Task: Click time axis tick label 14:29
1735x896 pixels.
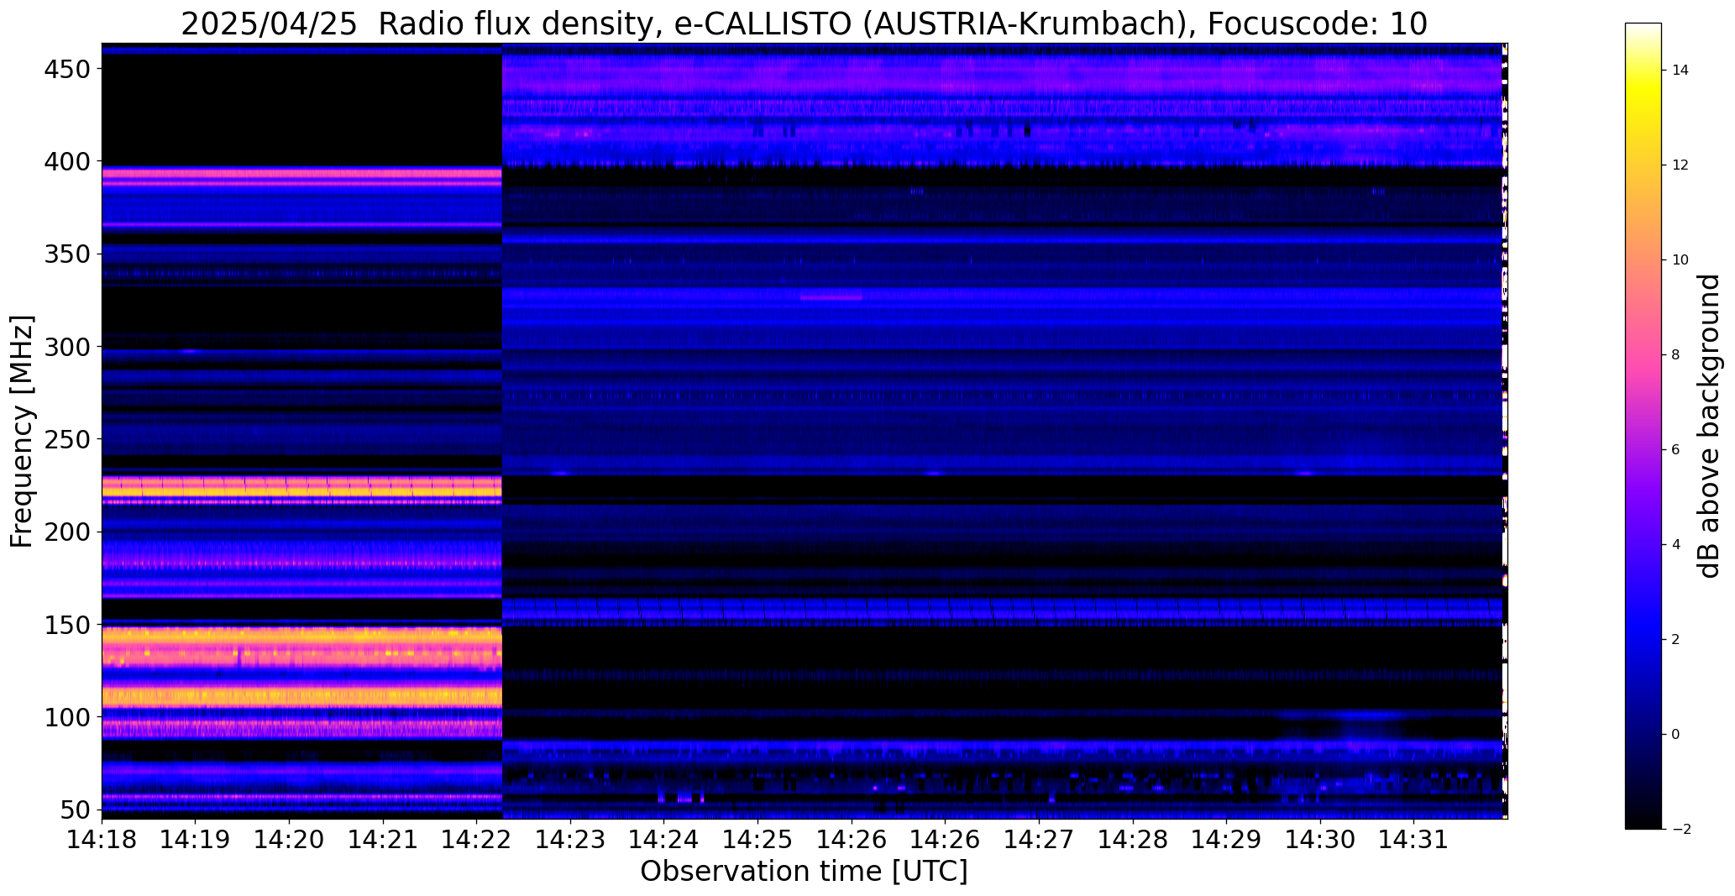Action: pyautogui.click(x=1227, y=840)
